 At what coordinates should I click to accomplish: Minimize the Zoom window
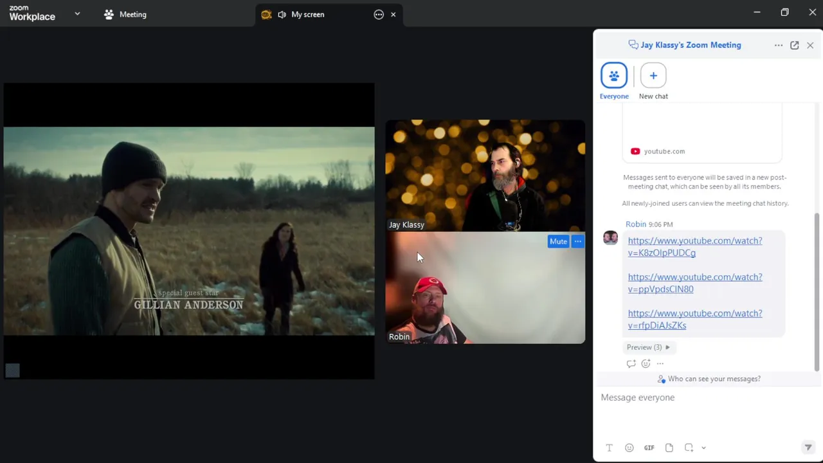(x=757, y=12)
